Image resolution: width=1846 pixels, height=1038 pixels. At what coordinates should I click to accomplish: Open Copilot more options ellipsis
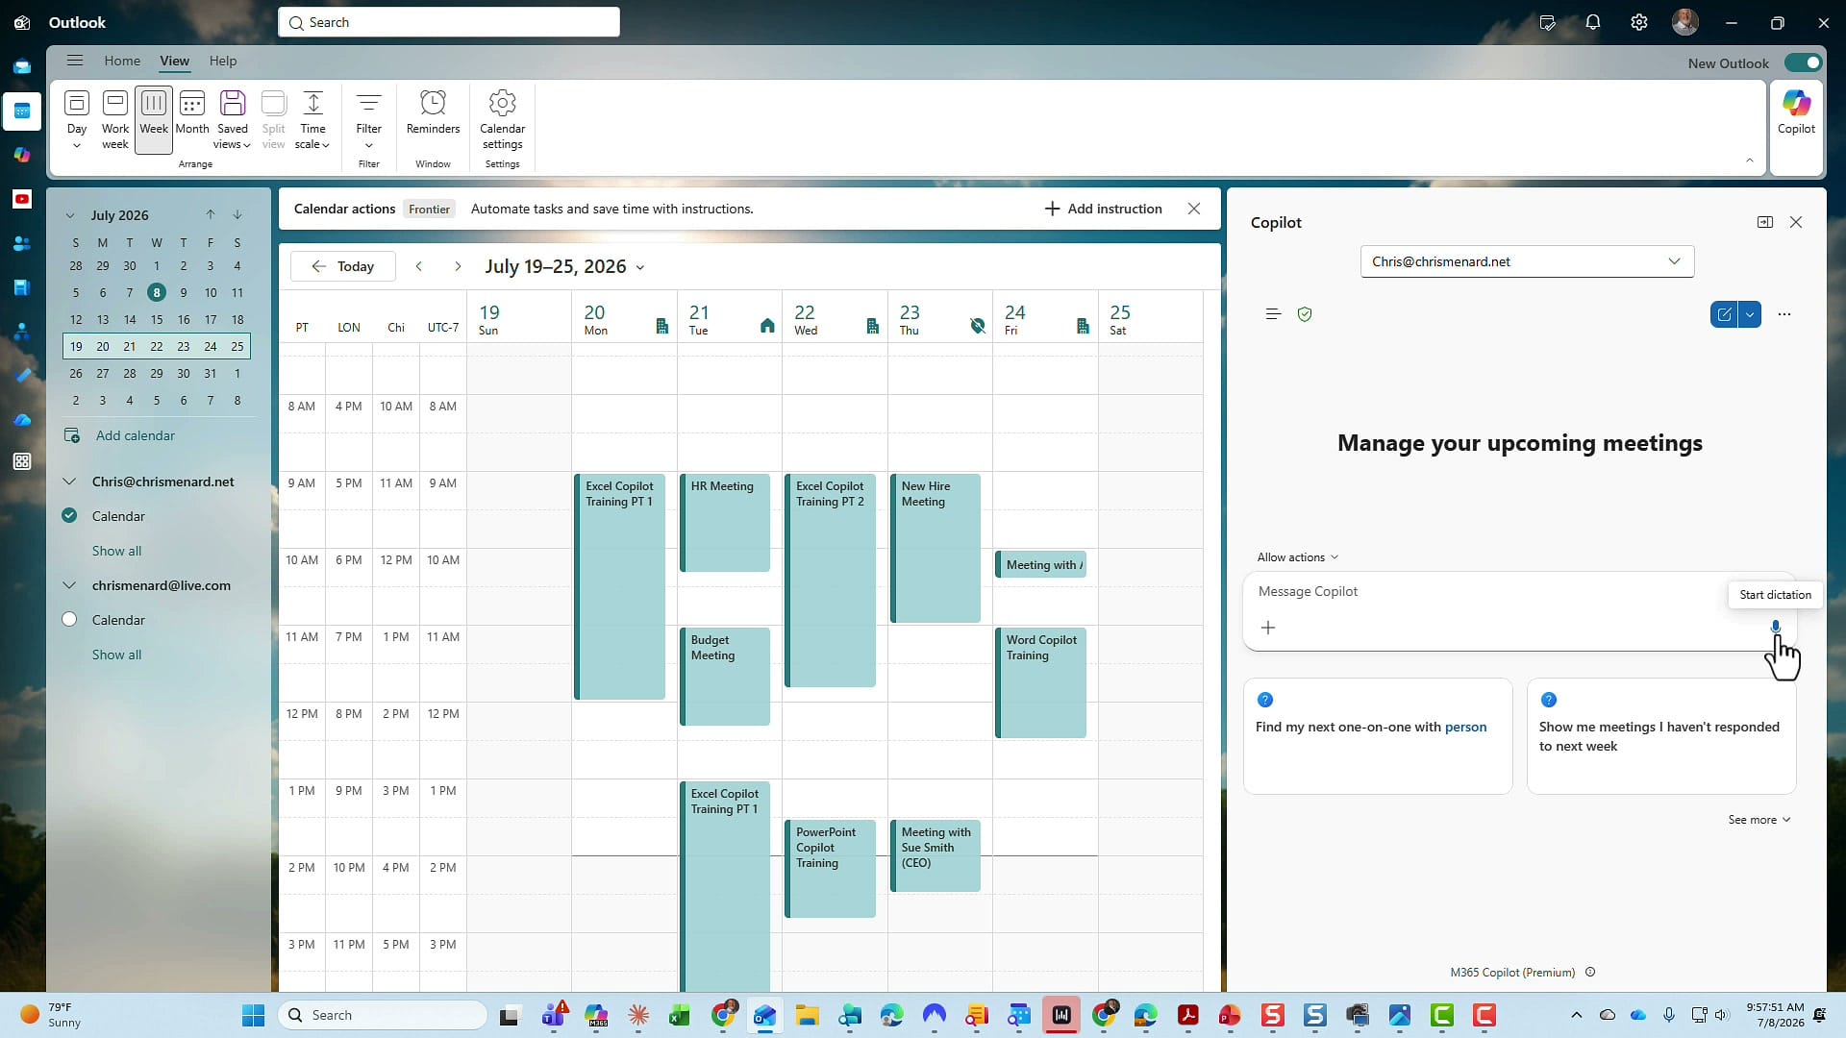(x=1784, y=314)
